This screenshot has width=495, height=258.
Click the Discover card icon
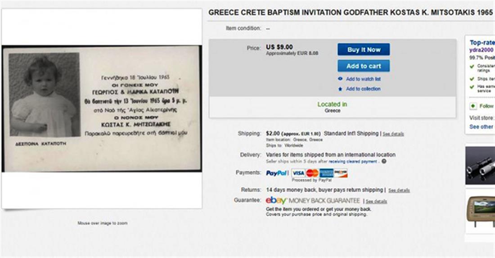341,173
